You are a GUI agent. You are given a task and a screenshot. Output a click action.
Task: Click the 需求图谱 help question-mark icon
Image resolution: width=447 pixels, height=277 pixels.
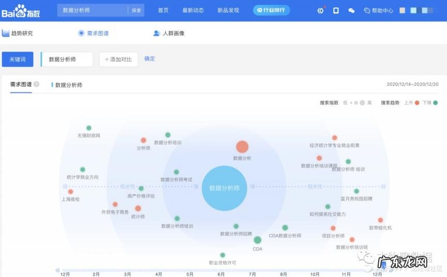[36, 84]
